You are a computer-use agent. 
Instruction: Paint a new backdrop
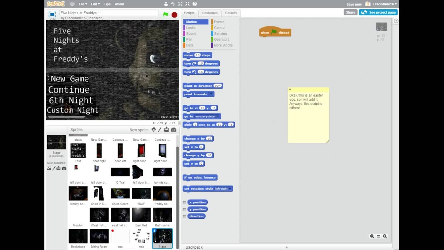pos(54,168)
